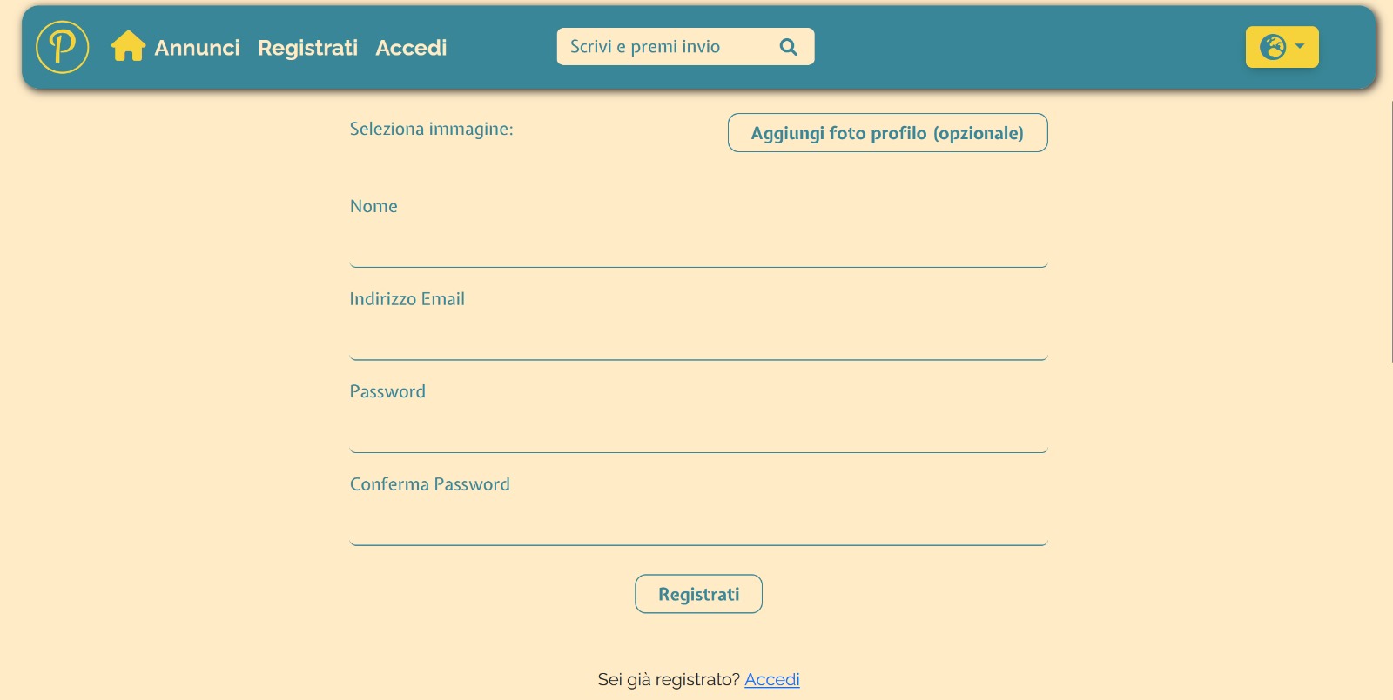Follow the underlined Accedi link below
This screenshot has height=700, width=1393.
point(772,679)
